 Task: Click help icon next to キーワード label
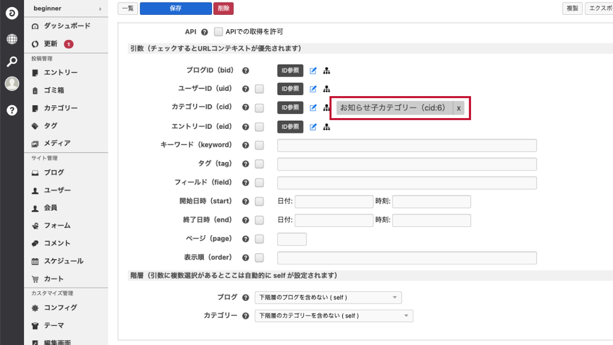[x=245, y=145]
